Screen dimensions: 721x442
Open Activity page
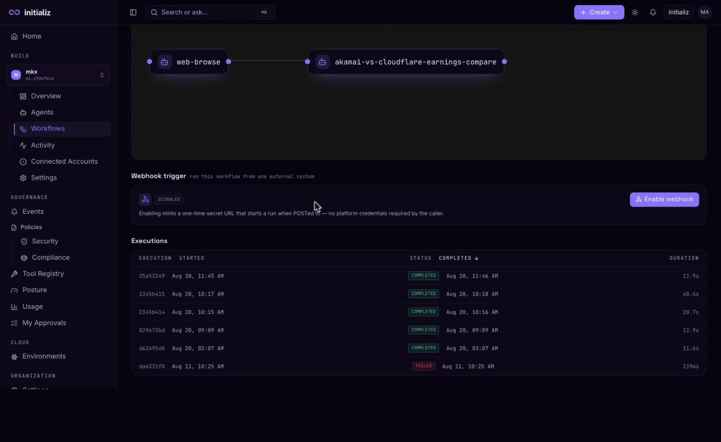point(62,145)
